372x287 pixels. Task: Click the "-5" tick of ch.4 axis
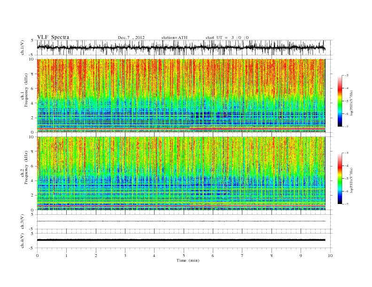(x=32, y=248)
